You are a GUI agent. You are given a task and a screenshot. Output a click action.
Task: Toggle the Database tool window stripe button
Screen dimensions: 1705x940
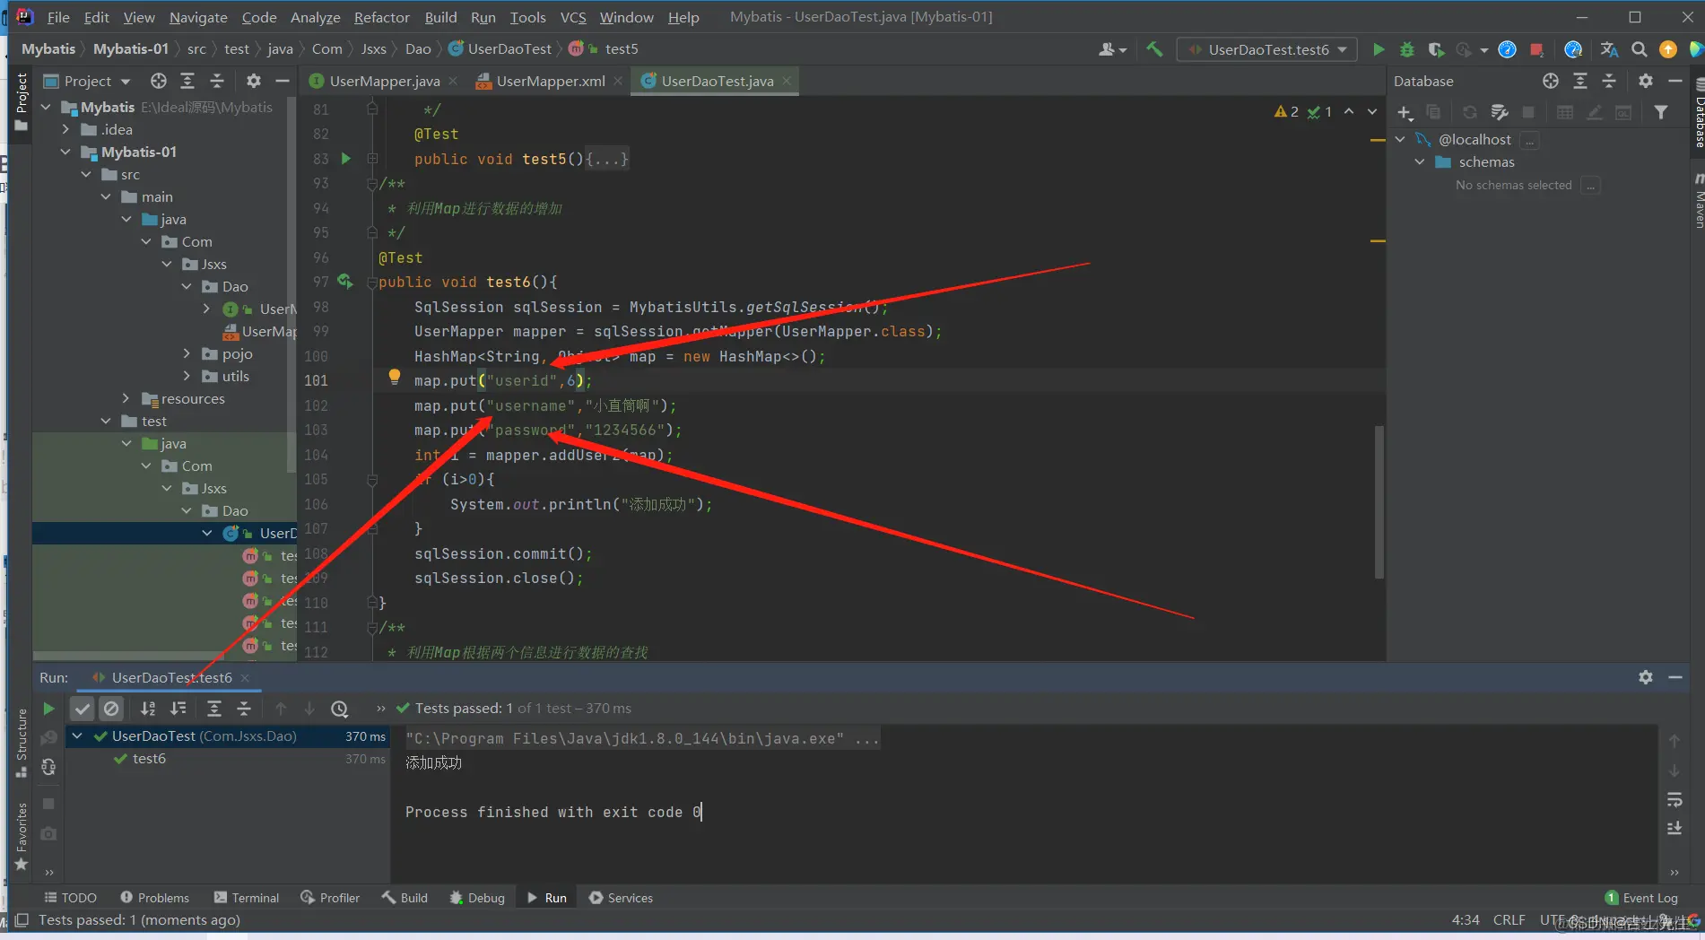[x=1698, y=113]
